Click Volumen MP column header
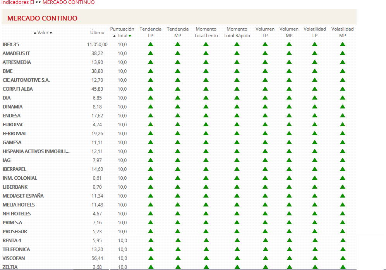This screenshot has height=270, width=386. [x=289, y=32]
